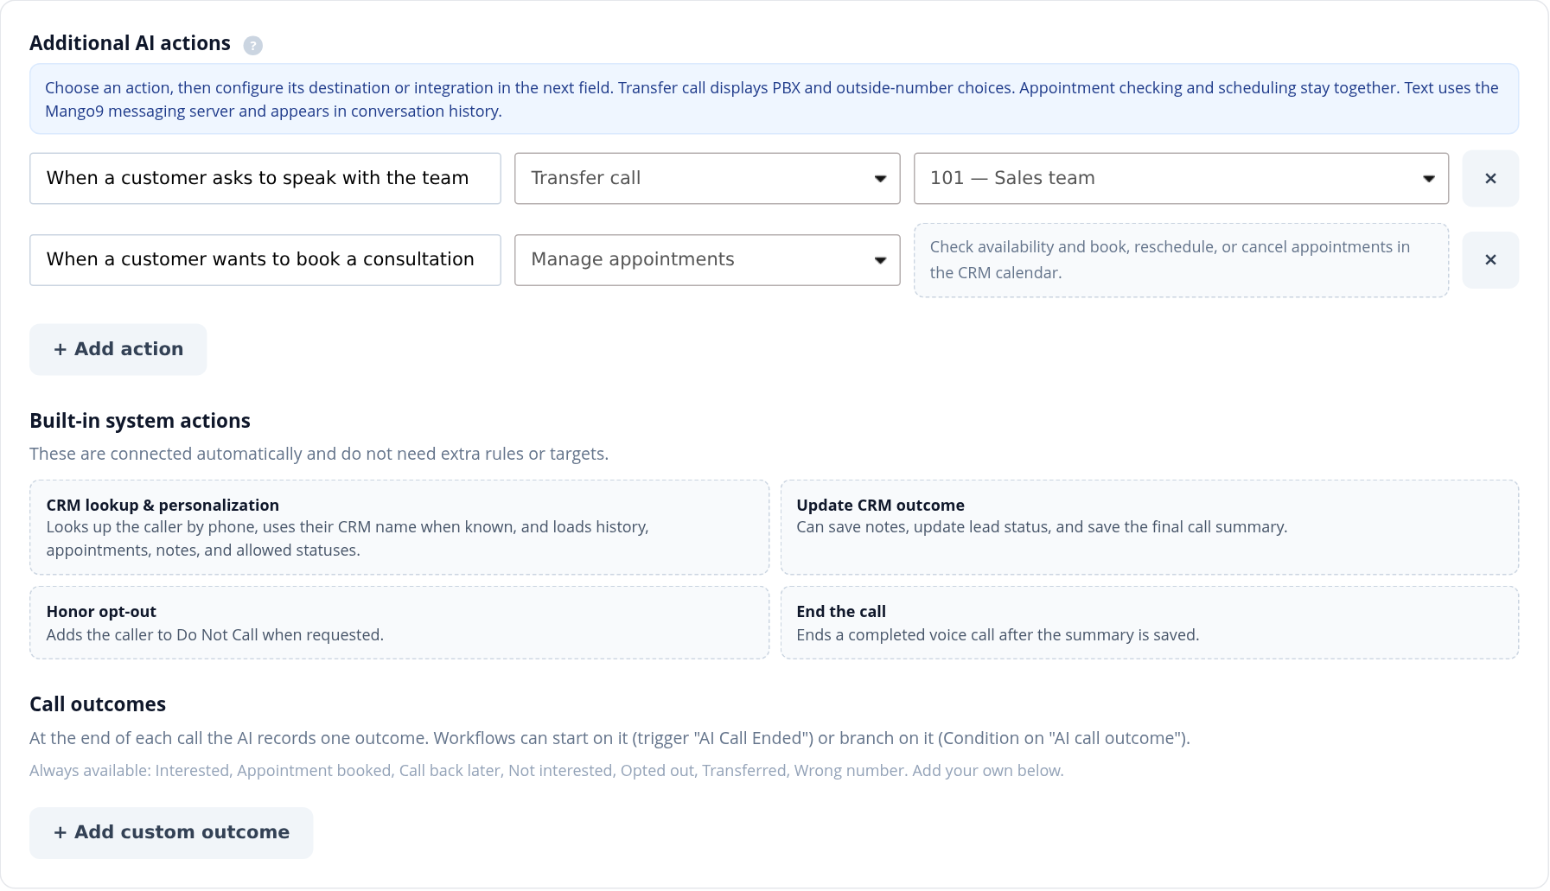
Task: Click the Call outcomes heading
Action: 98,704
